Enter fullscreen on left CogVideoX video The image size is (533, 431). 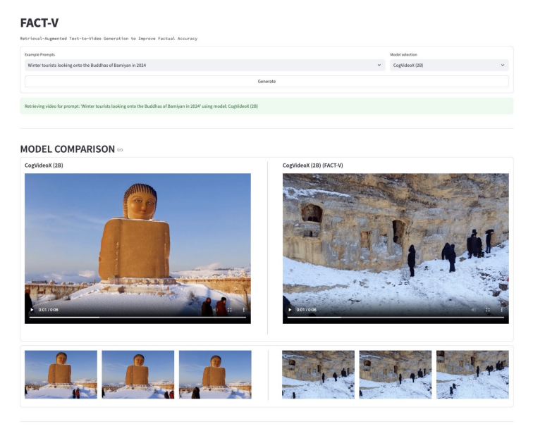coord(230,310)
